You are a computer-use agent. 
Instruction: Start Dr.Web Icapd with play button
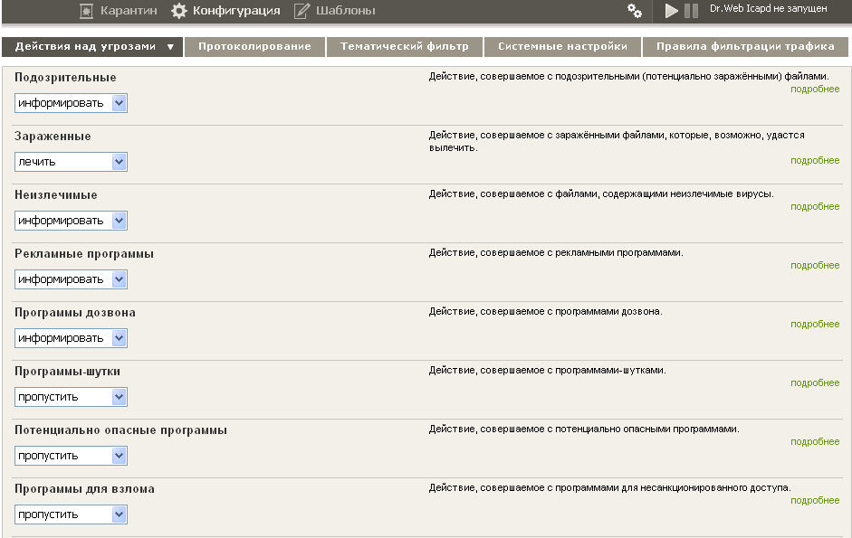tap(672, 11)
